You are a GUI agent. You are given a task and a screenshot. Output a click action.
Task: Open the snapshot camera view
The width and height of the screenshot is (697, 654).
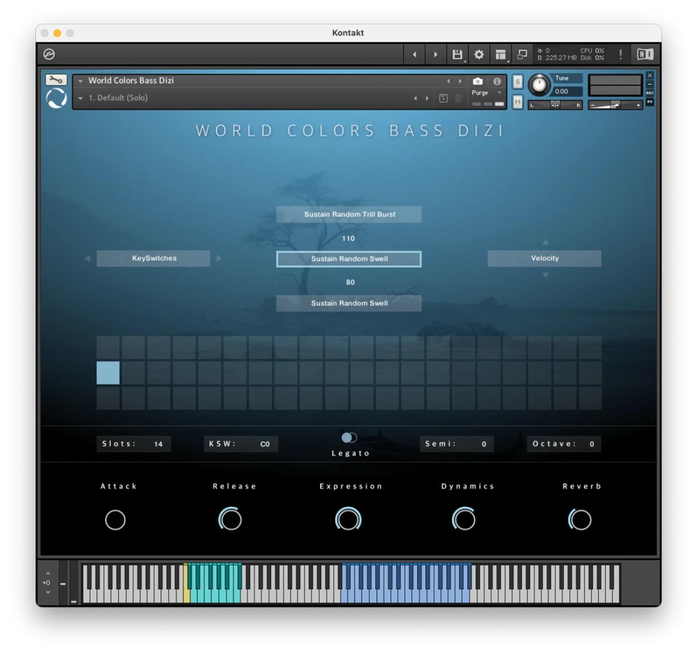coord(478,82)
